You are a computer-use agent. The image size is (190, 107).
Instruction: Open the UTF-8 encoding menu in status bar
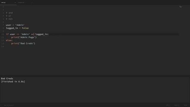coord(168,105)
